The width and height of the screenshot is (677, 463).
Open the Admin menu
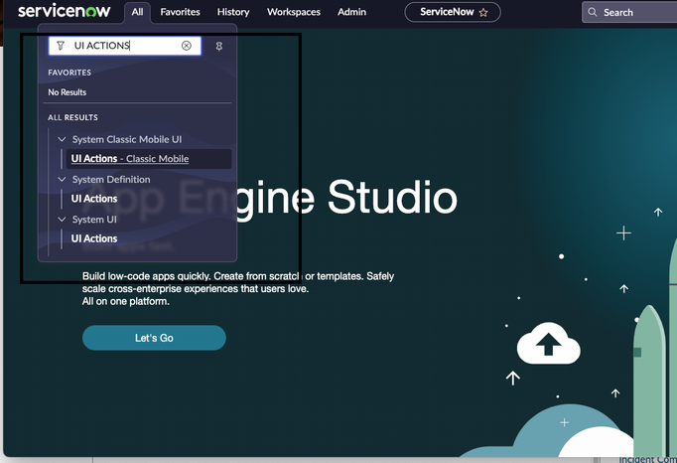click(351, 12)
